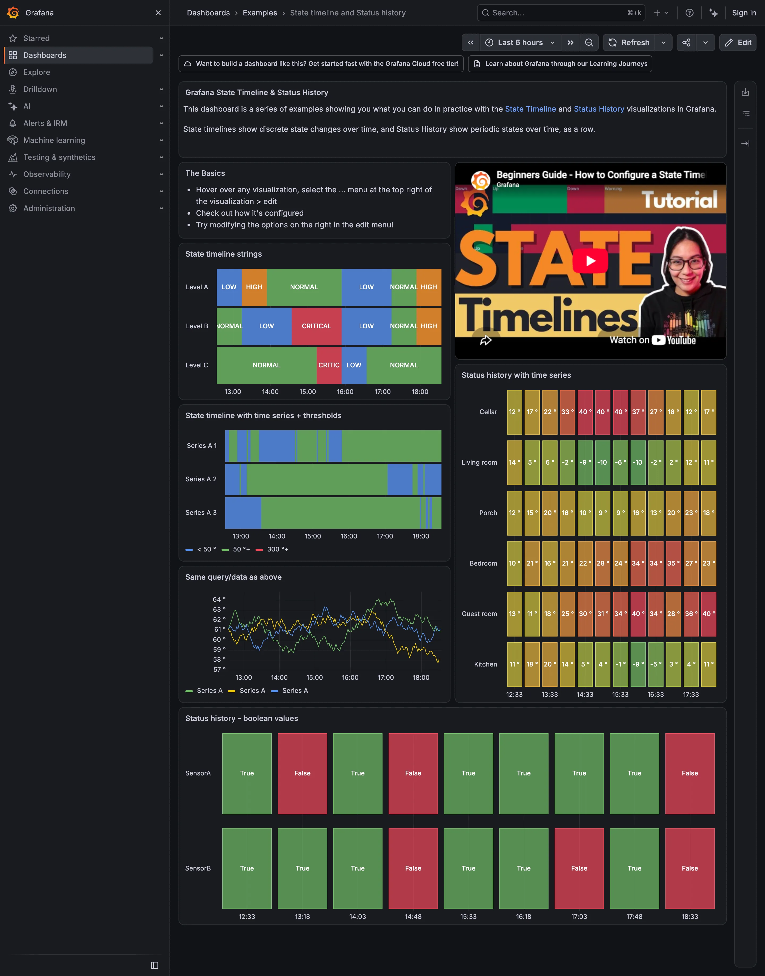Click the Observability pulse icon
Image resolution: width=765 pixels, height=976 pixels.
13,175
